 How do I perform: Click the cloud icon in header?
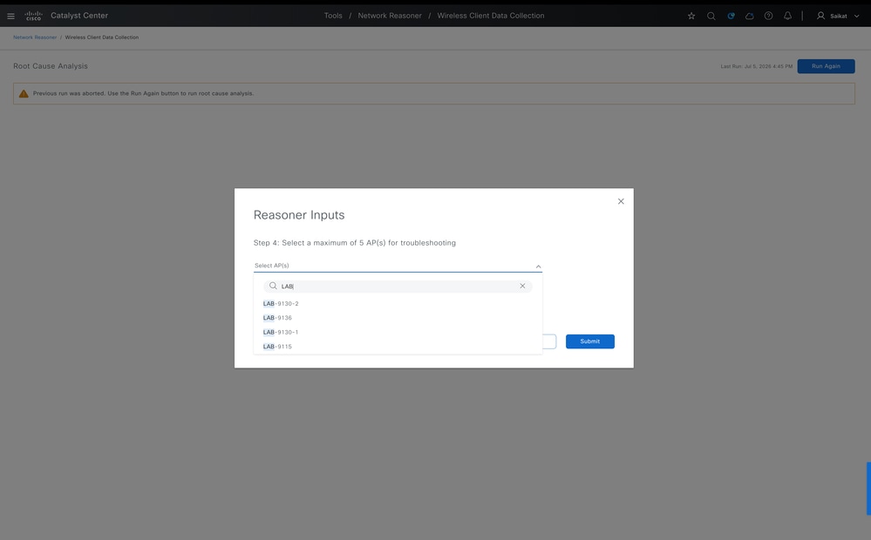pos(749,16)
